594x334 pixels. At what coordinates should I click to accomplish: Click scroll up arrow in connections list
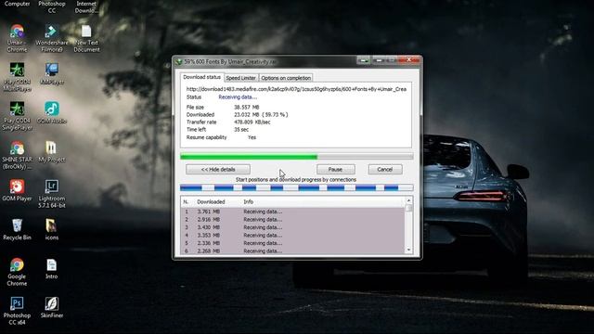click(x=408, y=200)
